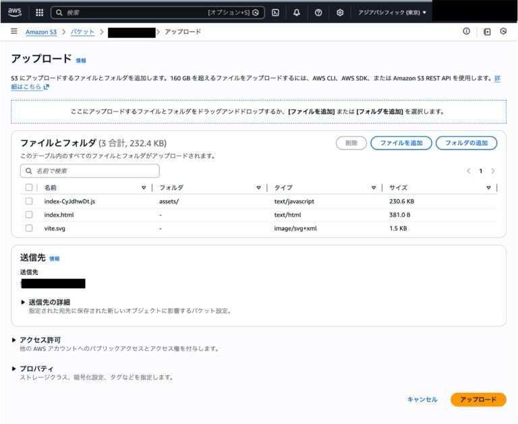Open the help question mark icon

318,12
